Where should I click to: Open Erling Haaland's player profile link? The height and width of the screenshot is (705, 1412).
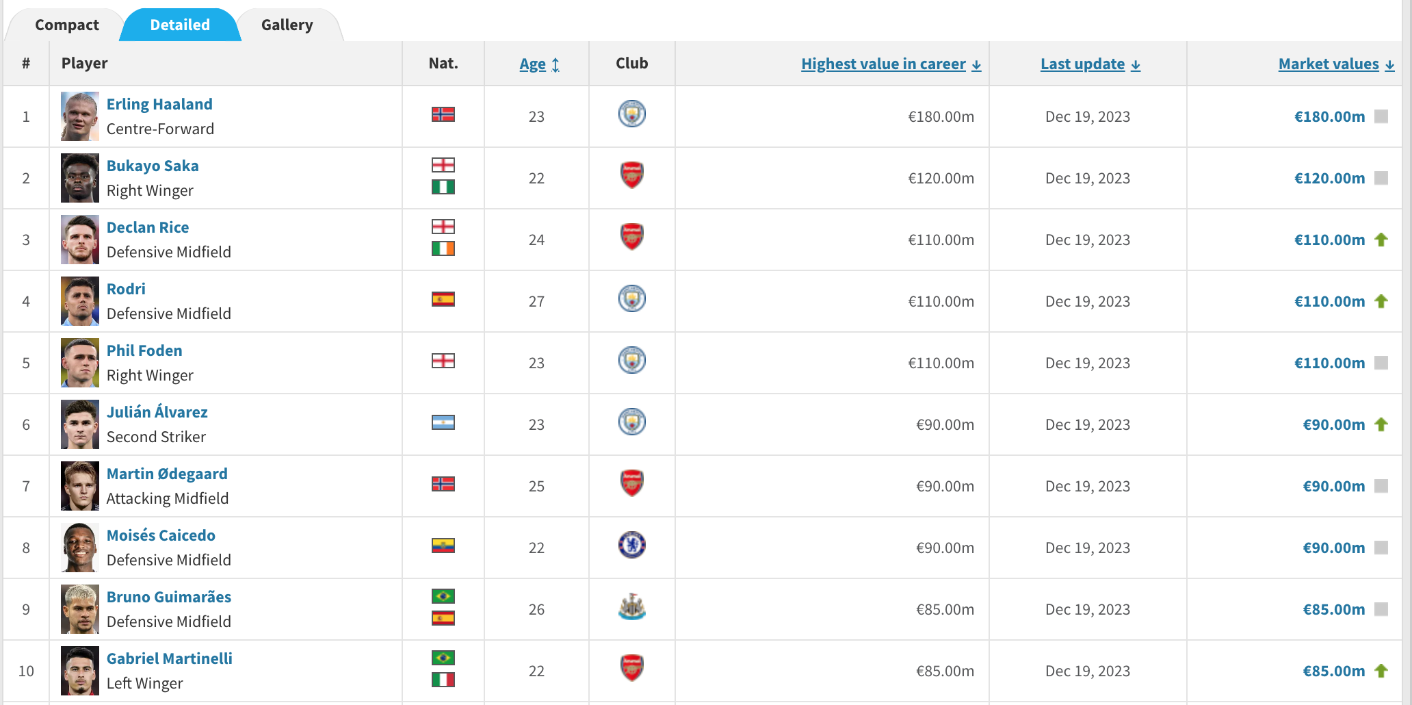coord(159,104)
